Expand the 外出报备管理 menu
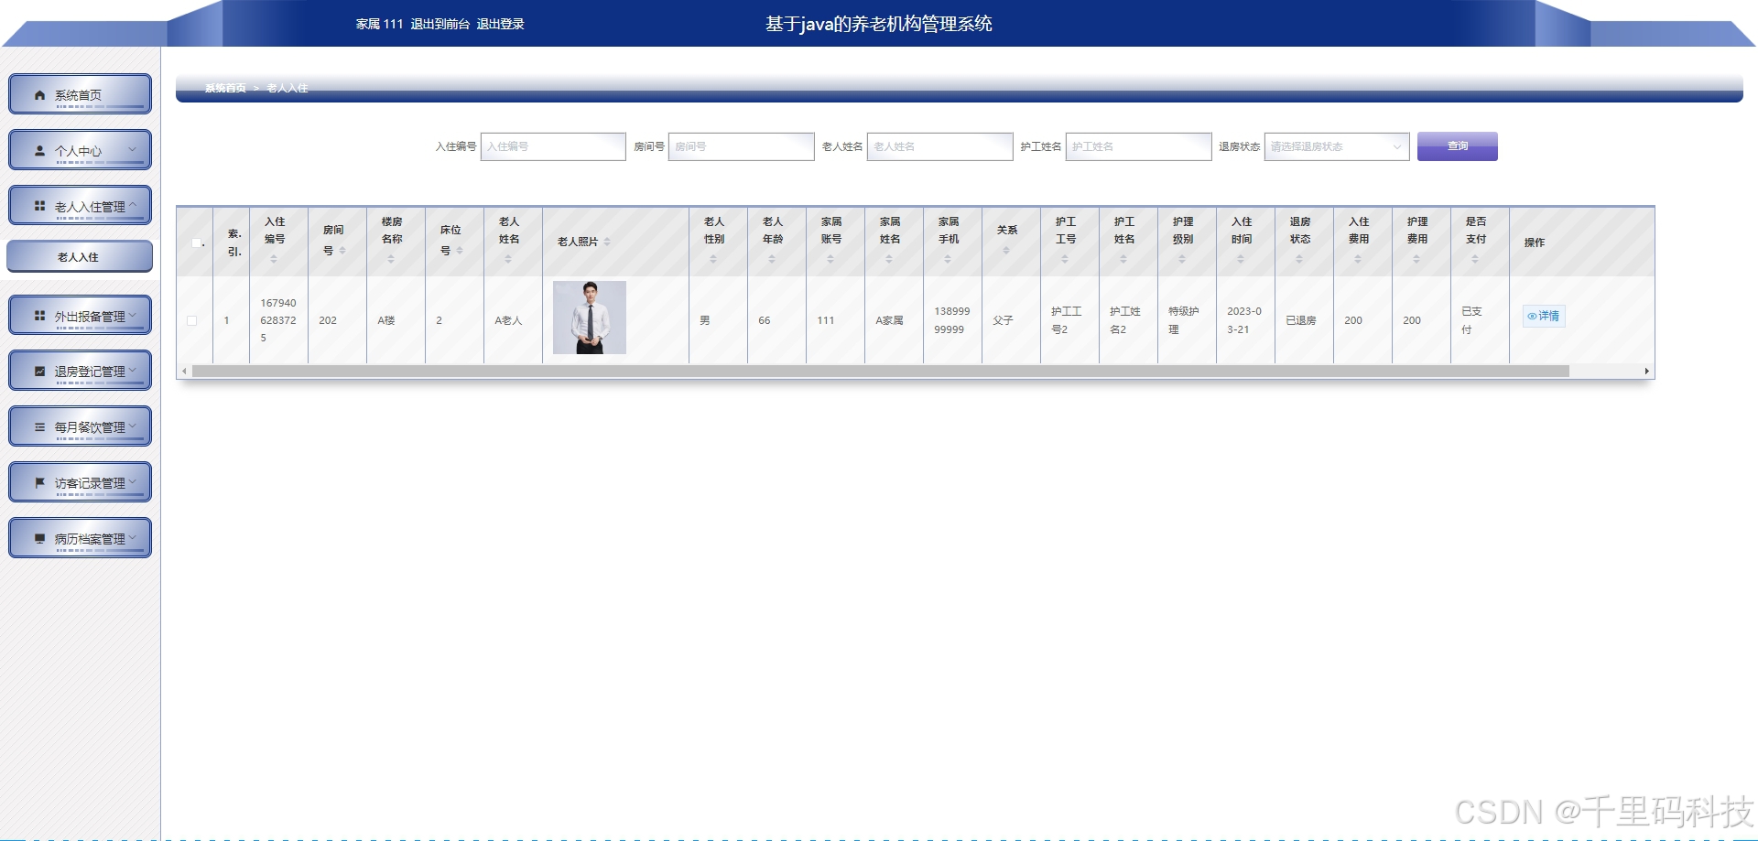This screenshot has width=1758, height=841. point(80,316)
